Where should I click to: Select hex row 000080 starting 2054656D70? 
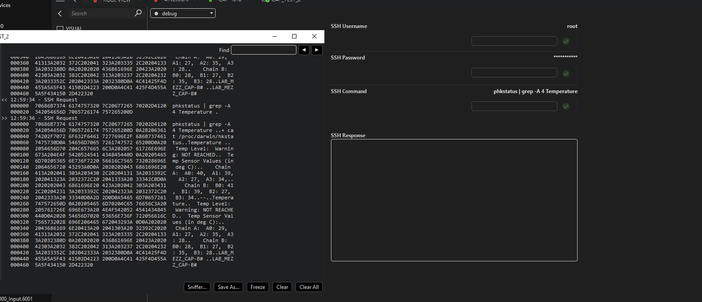click(122, 149)
